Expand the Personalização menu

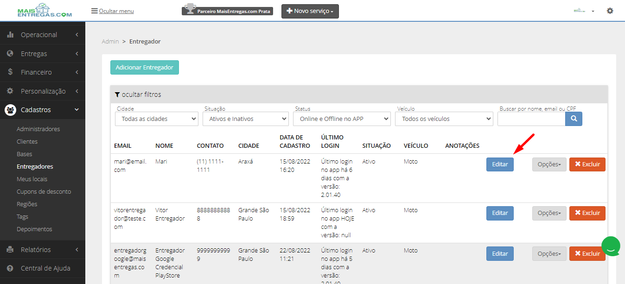(43, 91)
